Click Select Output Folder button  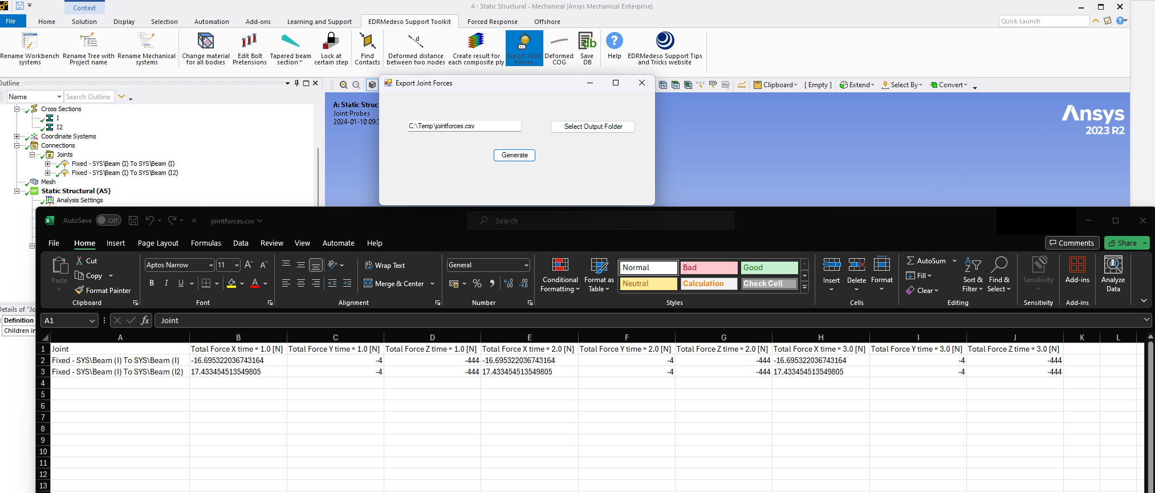[x=593, y=127]
